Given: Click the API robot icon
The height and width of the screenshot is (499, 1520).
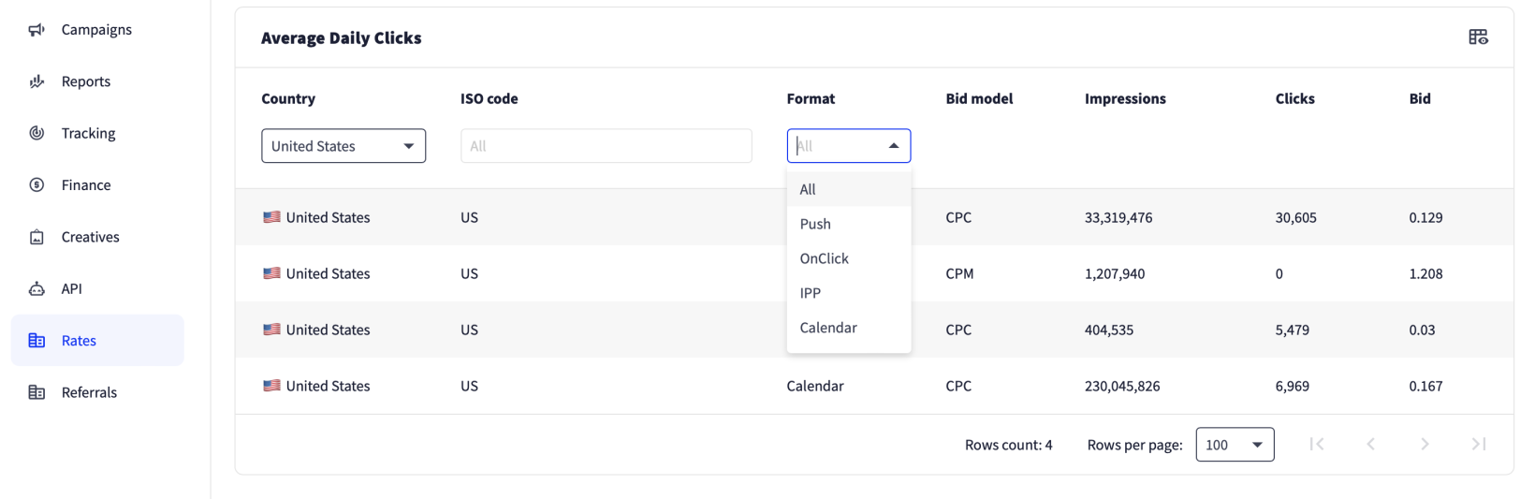Looking at the screenshot, I should pyautogui.click(x=37, y=288).
